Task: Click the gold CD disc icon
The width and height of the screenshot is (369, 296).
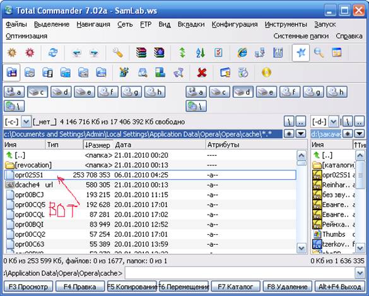Action: pyautogui.click(x=266, y=73)
